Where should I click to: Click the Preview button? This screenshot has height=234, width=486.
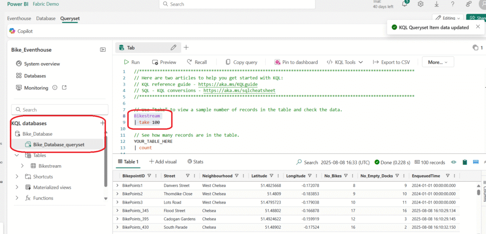[x=164, y=62]
